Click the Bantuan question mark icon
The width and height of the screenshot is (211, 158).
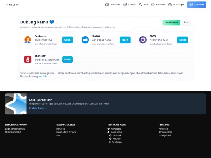pos(153,5)
